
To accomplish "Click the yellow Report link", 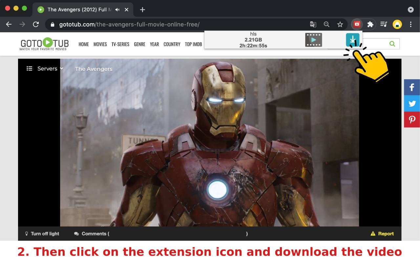I will pos(382,234).
